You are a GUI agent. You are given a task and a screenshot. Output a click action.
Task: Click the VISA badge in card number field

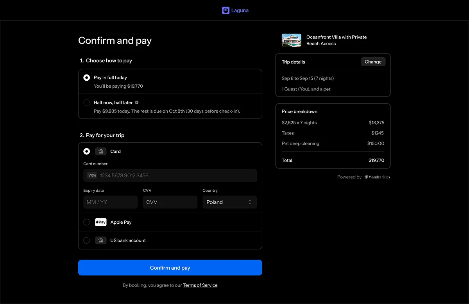point(92,175)
